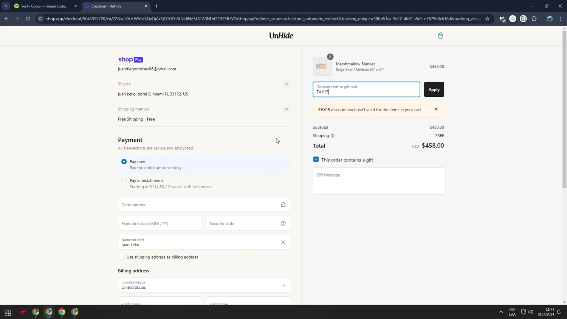This screenshot has width=567, height=319.
Task: Uncheck This order contains a gift
Action: [316, 159]
